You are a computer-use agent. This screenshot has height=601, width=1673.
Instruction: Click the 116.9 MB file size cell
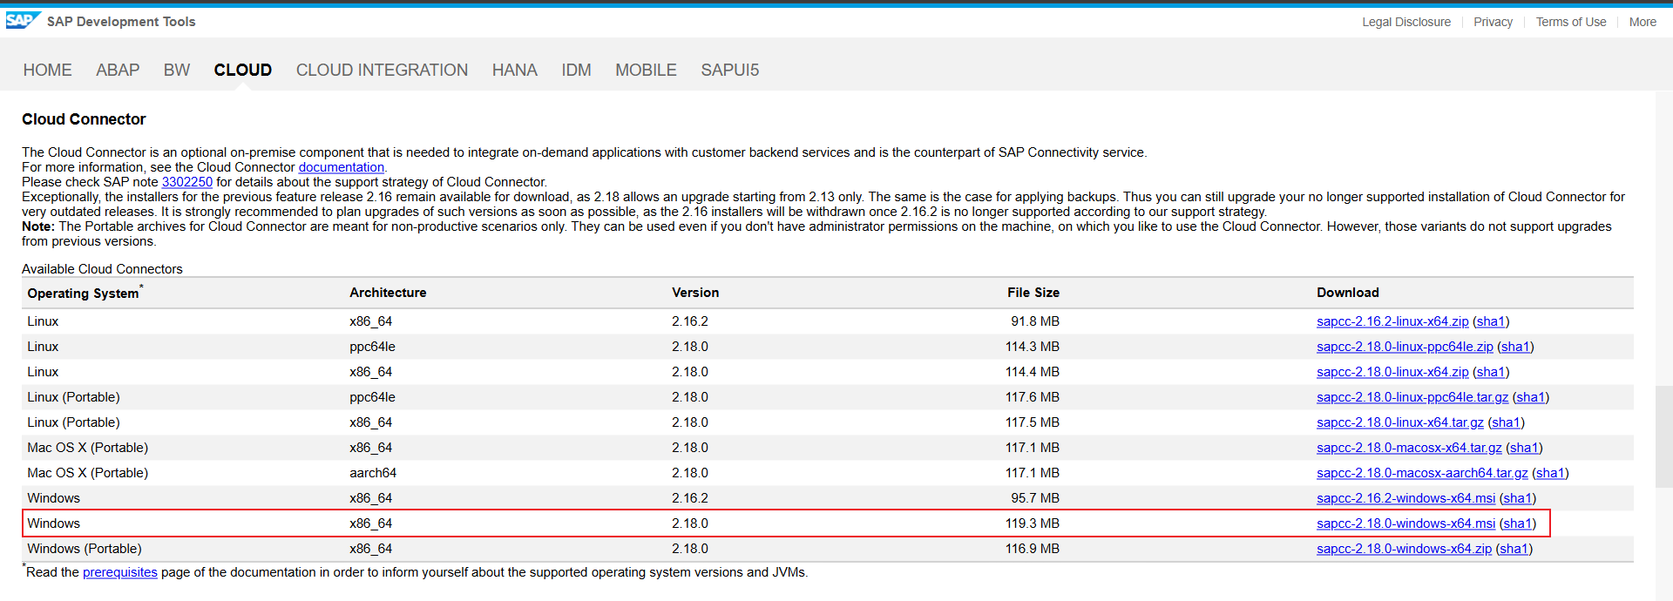(x=1033, y=549)
